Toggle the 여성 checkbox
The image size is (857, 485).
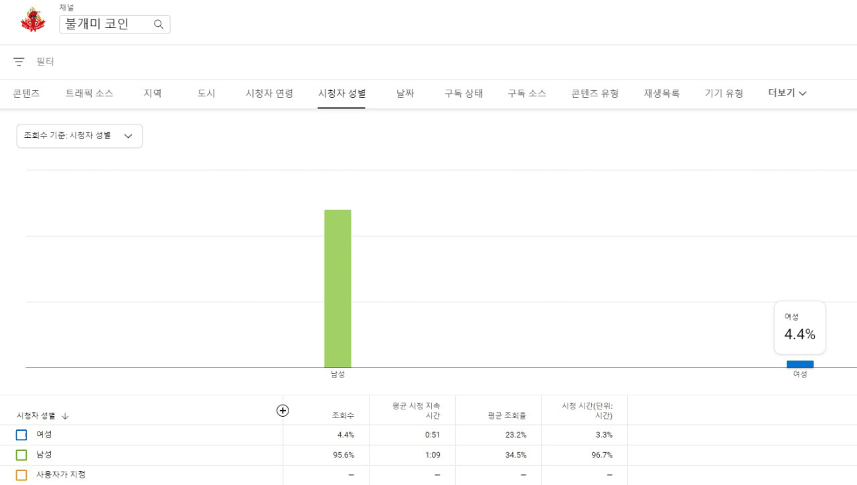coord(21,435)
